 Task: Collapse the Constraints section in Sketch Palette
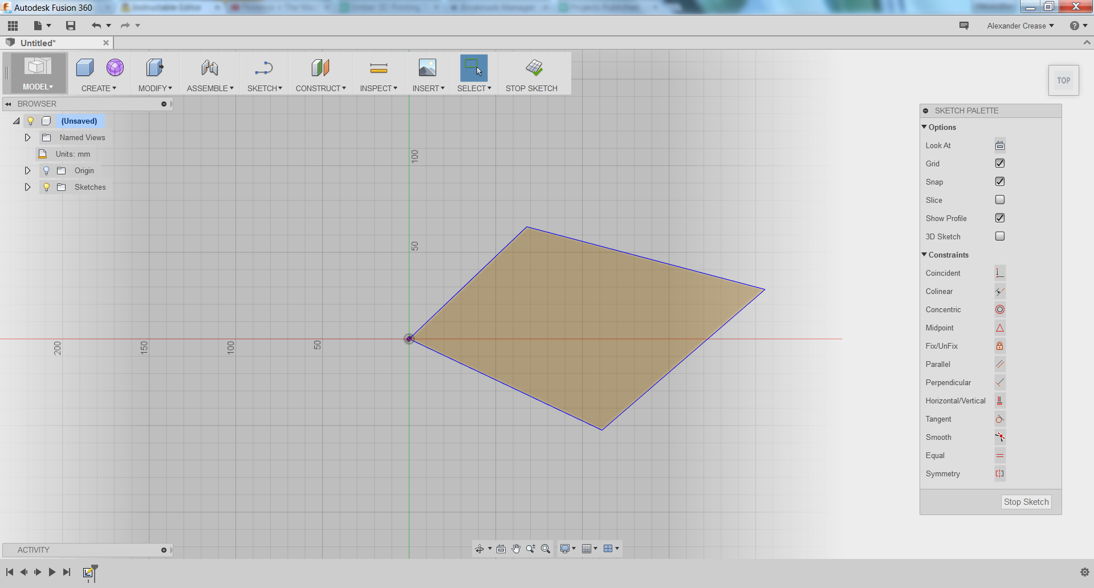(x=924, y=255)
